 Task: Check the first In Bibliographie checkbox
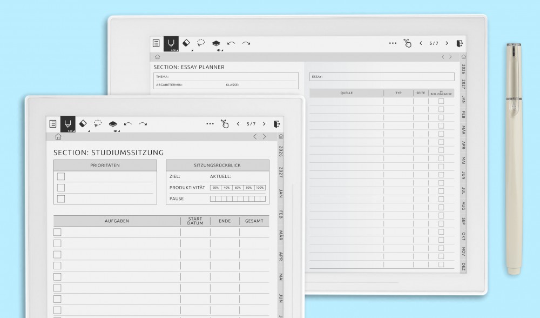pos(441,101)
